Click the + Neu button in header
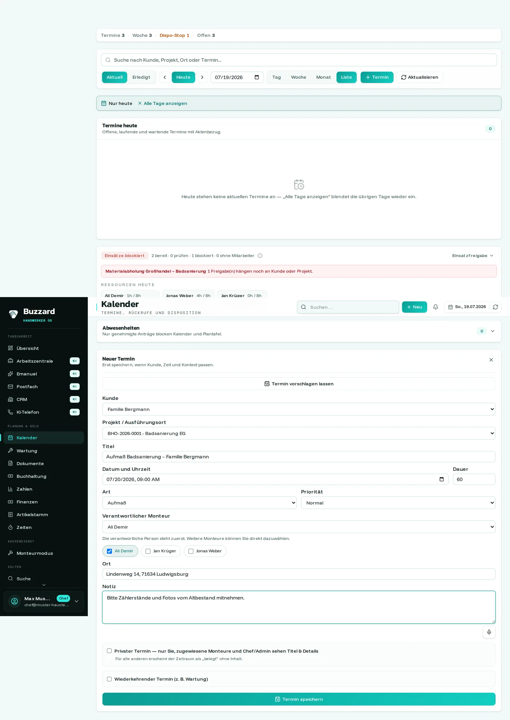The height and width of the screenshot is (720, 510). pyautogui.click(x=414, y=307)
